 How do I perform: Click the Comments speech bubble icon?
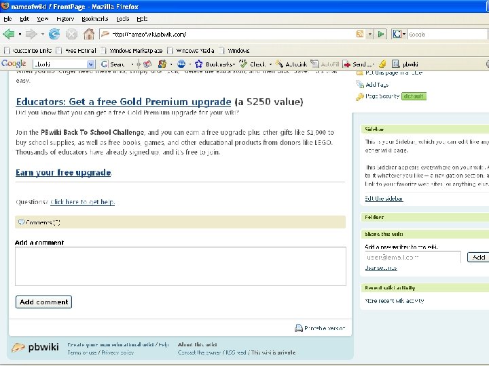[x=21, y=222]
